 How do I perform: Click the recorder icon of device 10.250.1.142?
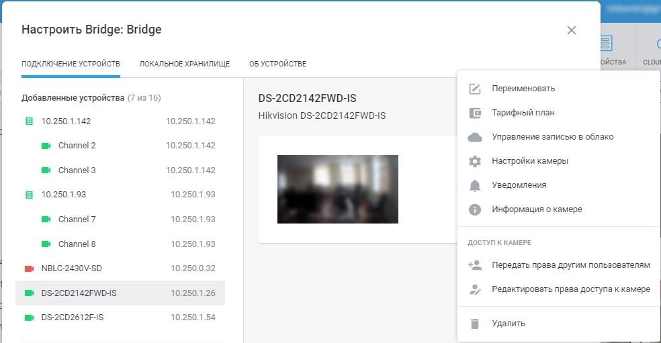tap(29, 121)
